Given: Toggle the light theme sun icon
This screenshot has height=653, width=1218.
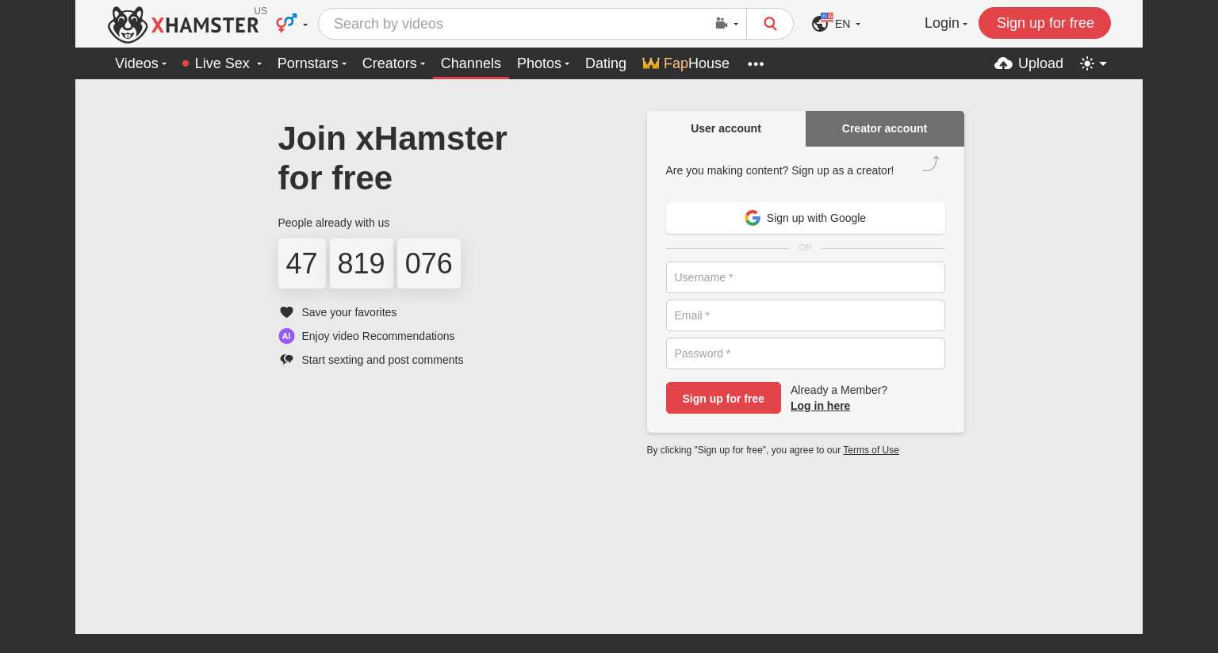Looking at the screenshot, I should 1087,63.
